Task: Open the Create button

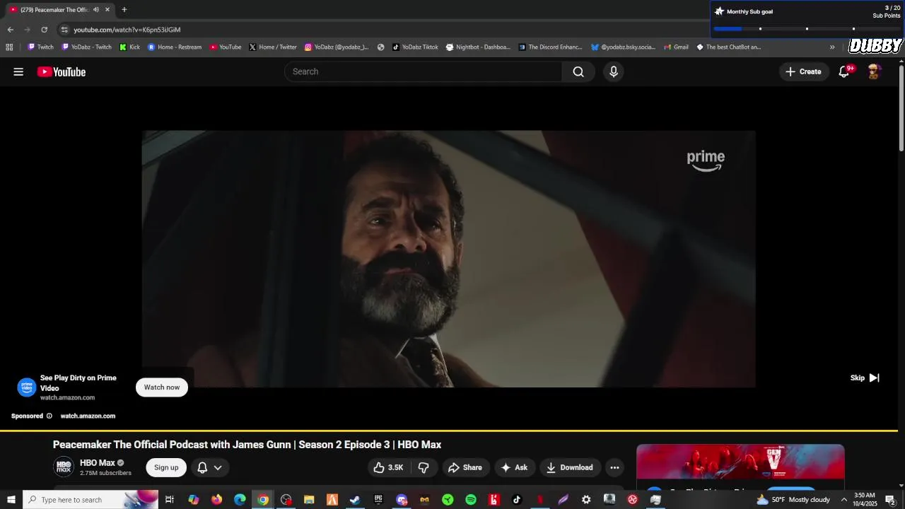Action: pos(803,71)
